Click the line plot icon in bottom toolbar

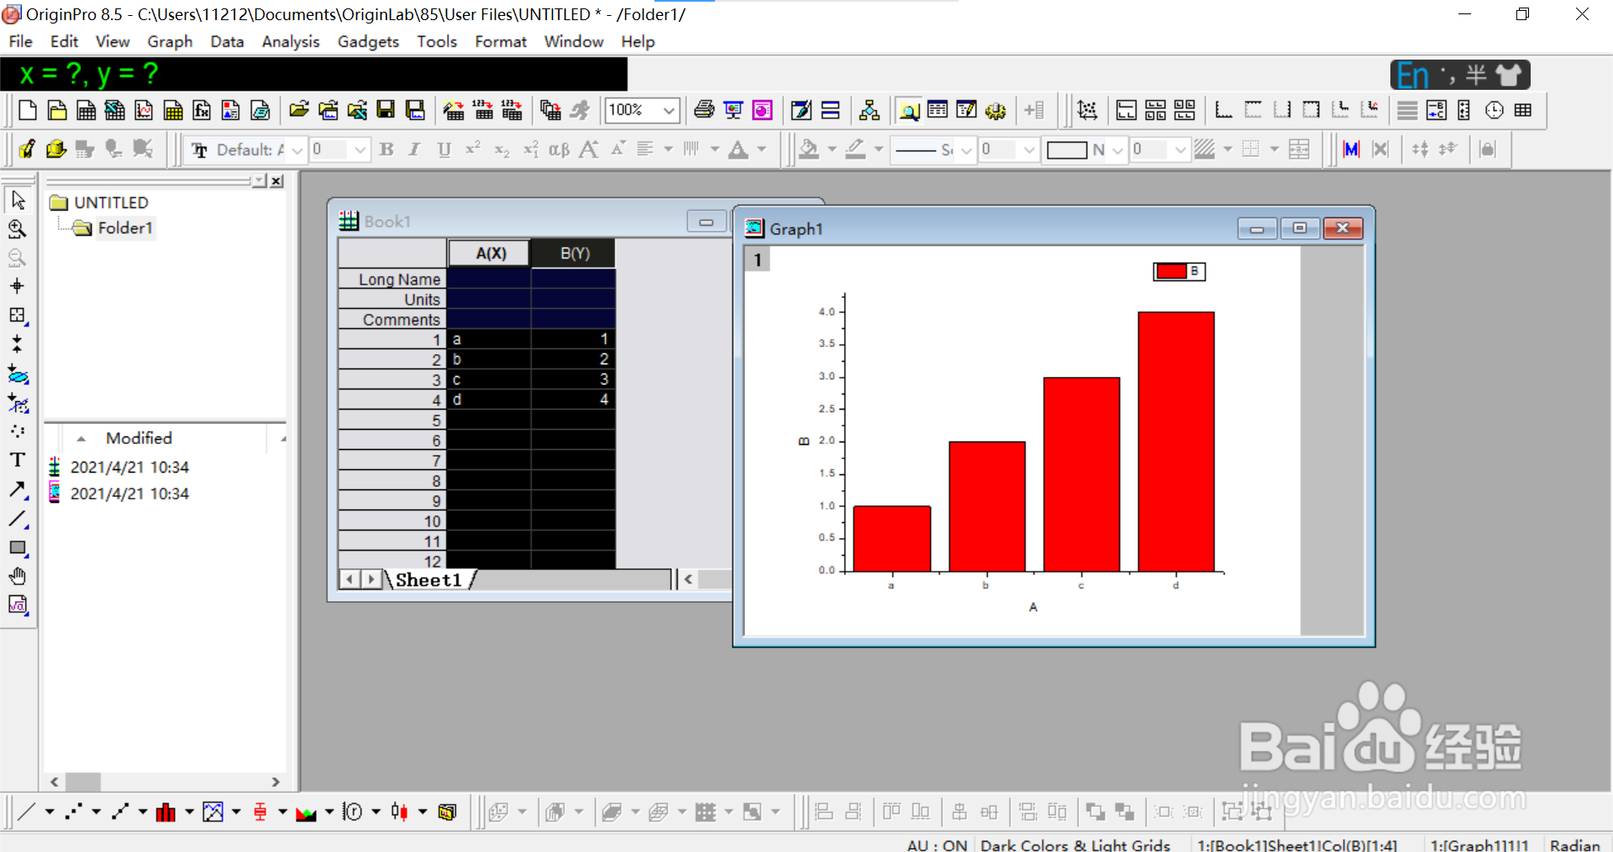tap(27, 812)
